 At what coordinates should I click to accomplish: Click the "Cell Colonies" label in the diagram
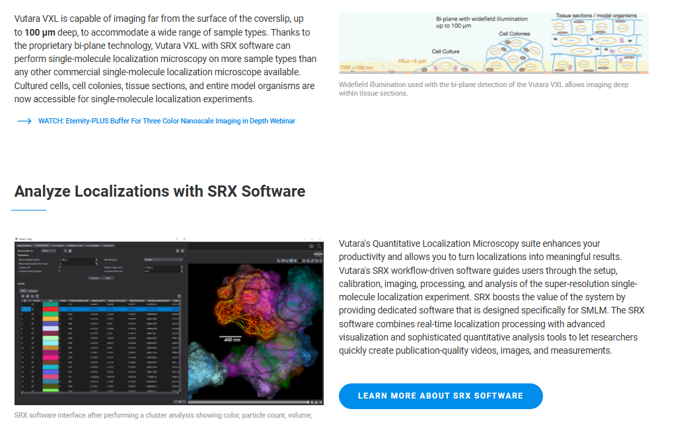point(514,34)
